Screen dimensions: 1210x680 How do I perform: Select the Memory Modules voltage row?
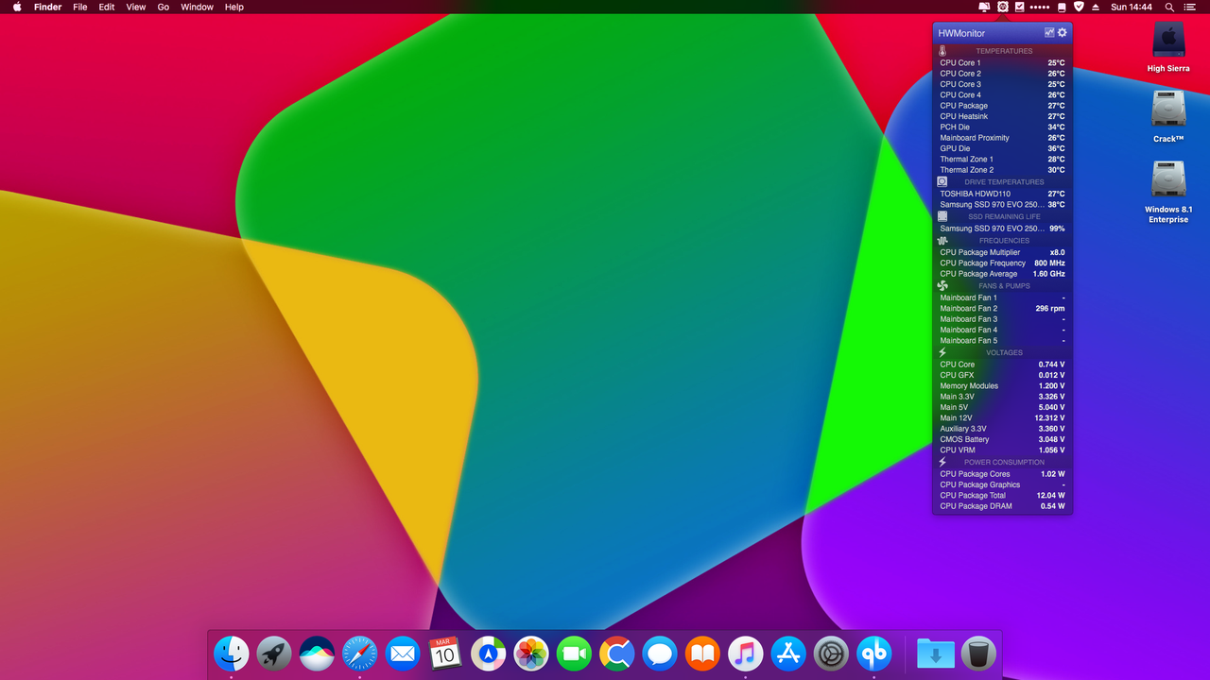(1002, 386)
